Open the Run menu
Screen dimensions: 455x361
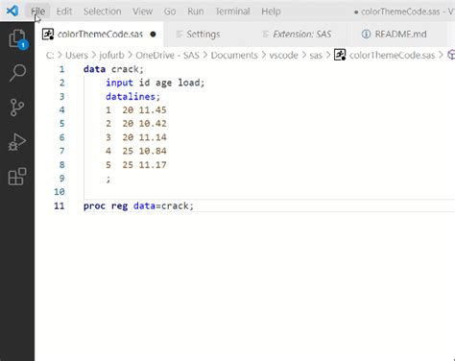pos(196,12)
